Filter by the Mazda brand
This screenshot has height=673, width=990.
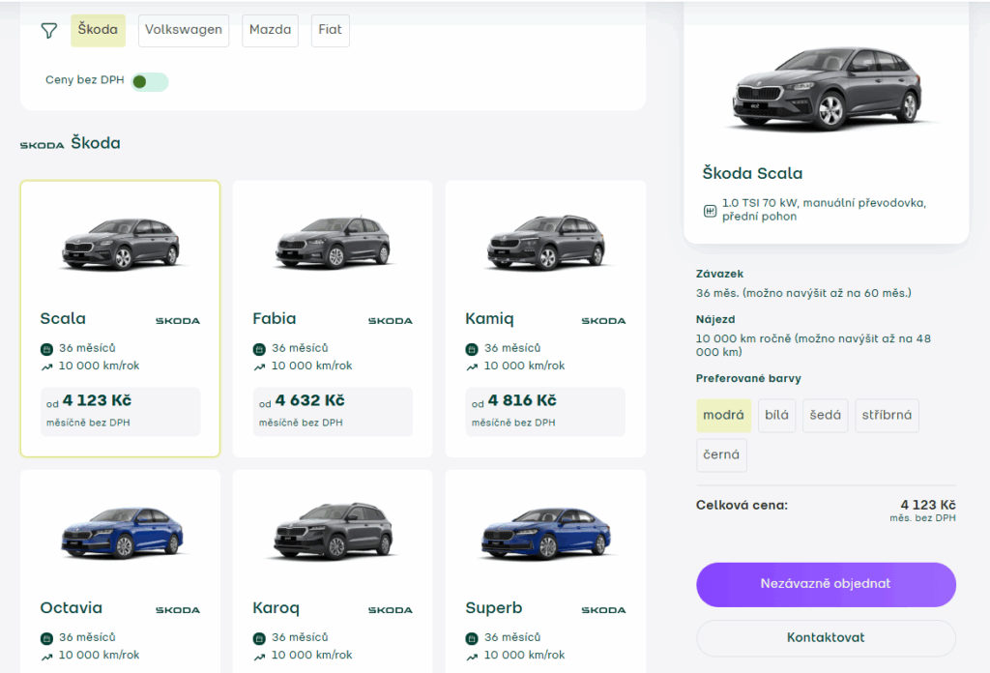[x=270, y=30]
